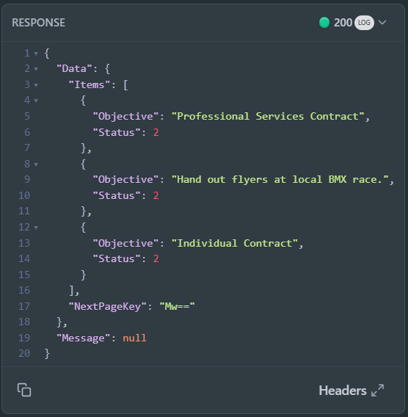Fold the first item object at line 4
This screenshot has height=417, width=408.
pyautogui.click(x=36, y=101)
